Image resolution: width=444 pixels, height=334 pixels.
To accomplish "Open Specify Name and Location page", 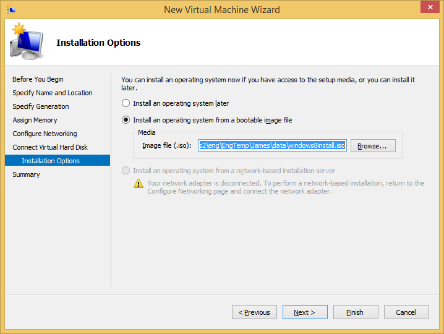I will click(53, 93).
